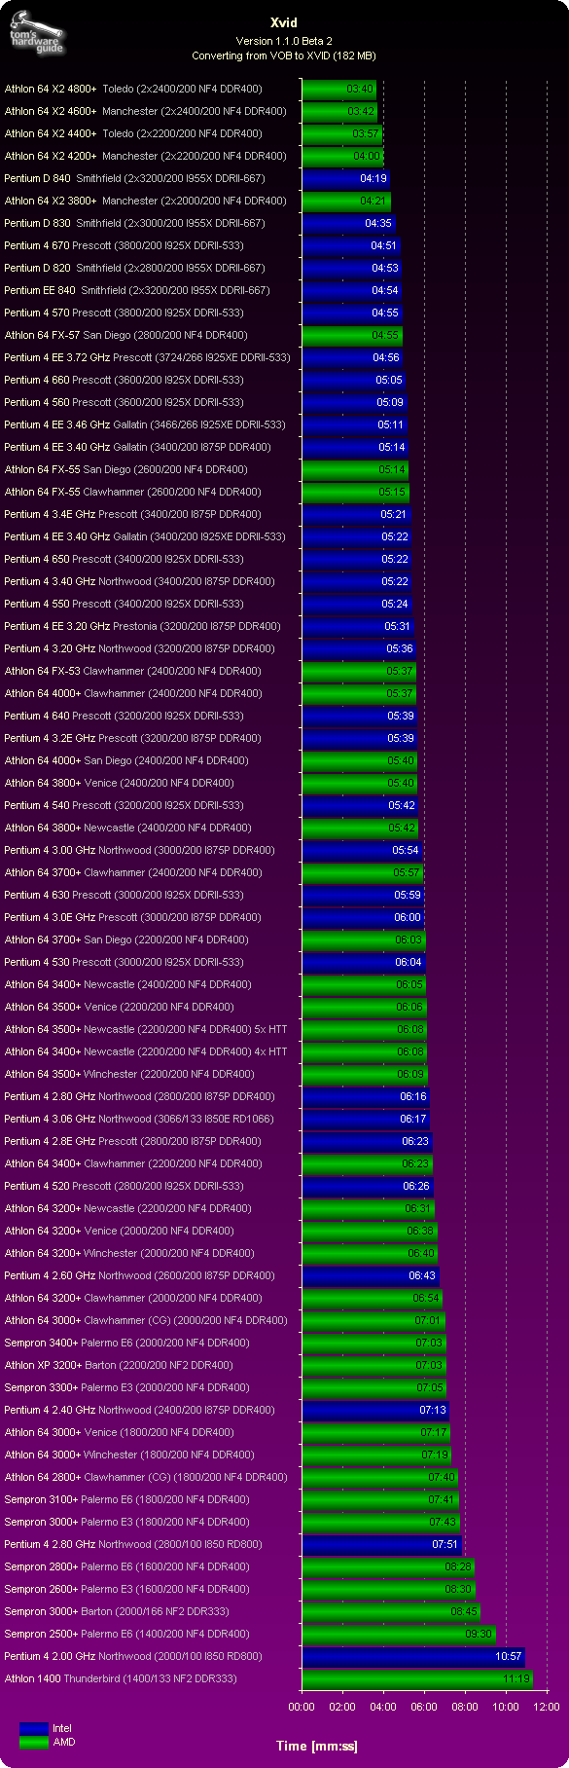The height and width of the screenshot is (1768, 569).
Task: Select the Pentium 4 670 Prescott label
Action: pos(124,245)
